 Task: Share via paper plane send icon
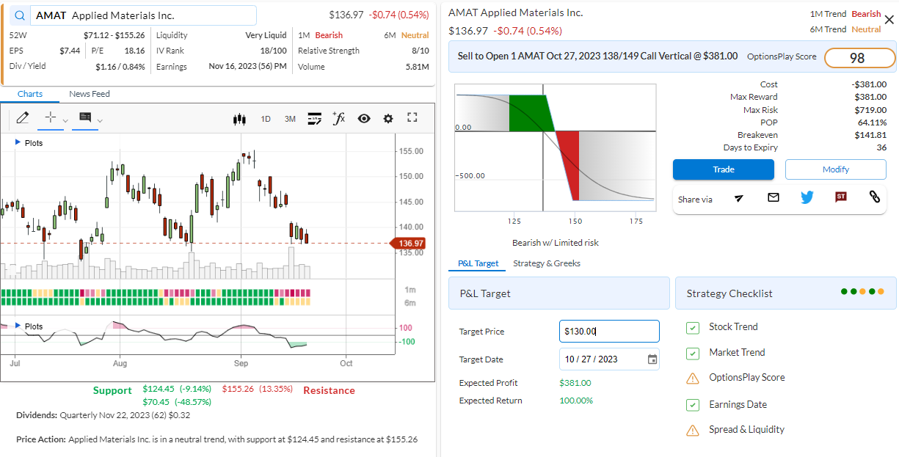click(x=739, y=198)
